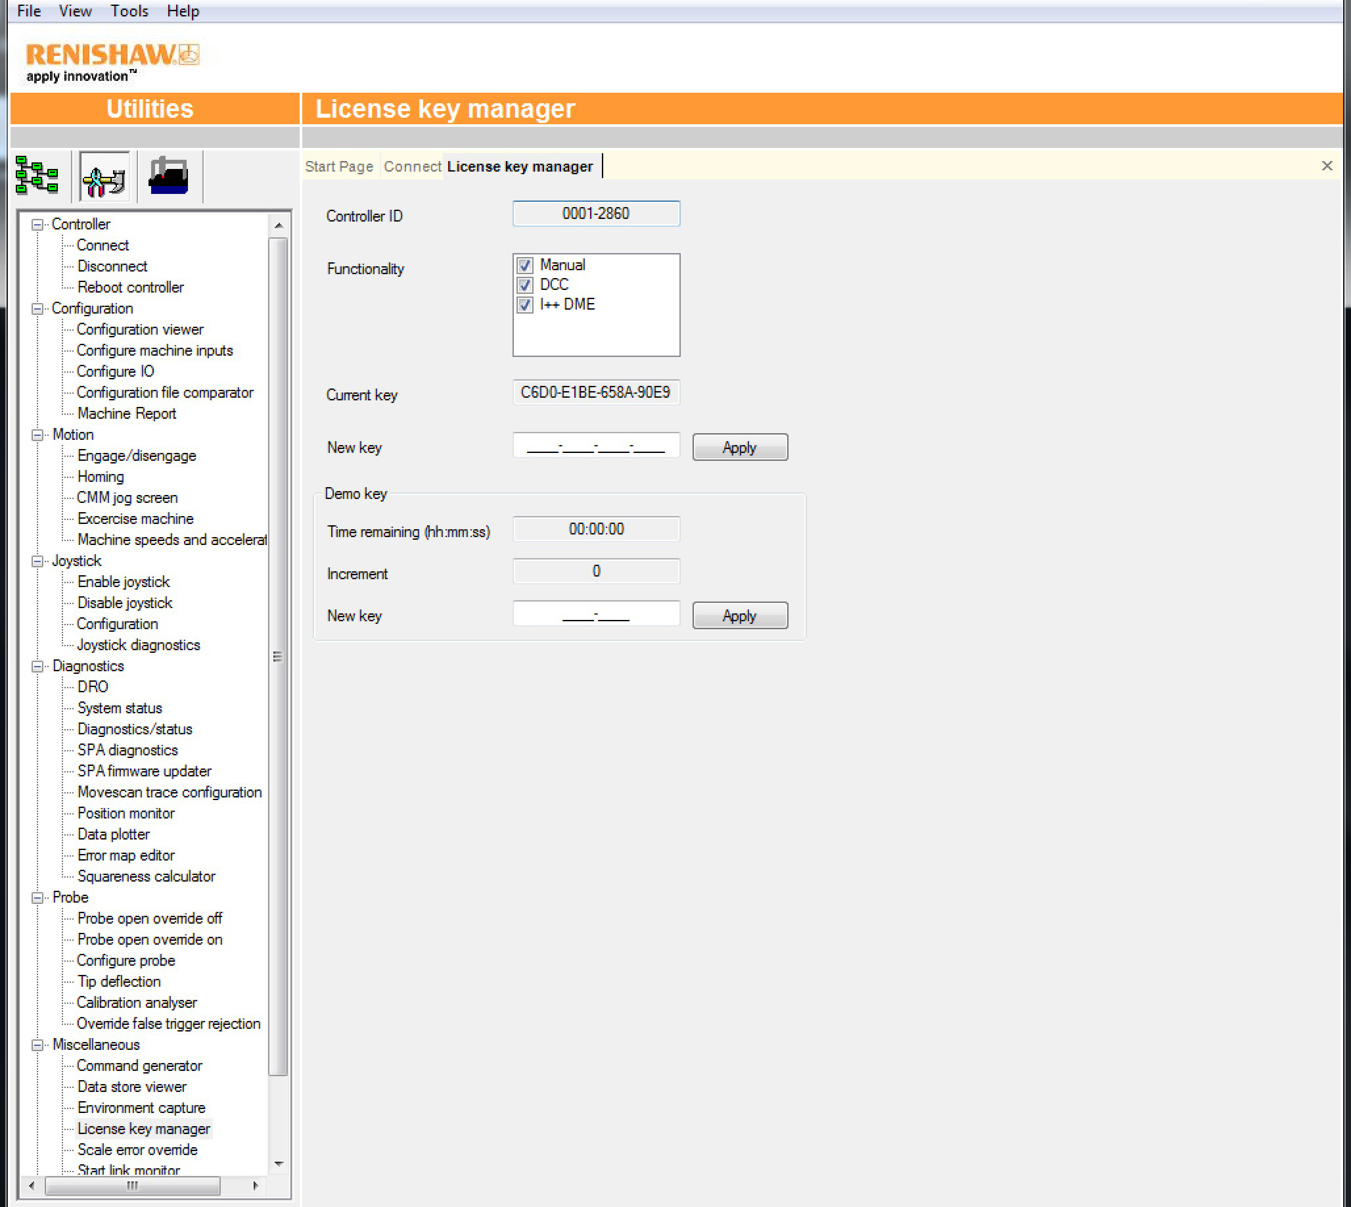This screenshot has width=1351, height=1207.
Task: Collapse the Probe tree node
Action: coord(38,898)
